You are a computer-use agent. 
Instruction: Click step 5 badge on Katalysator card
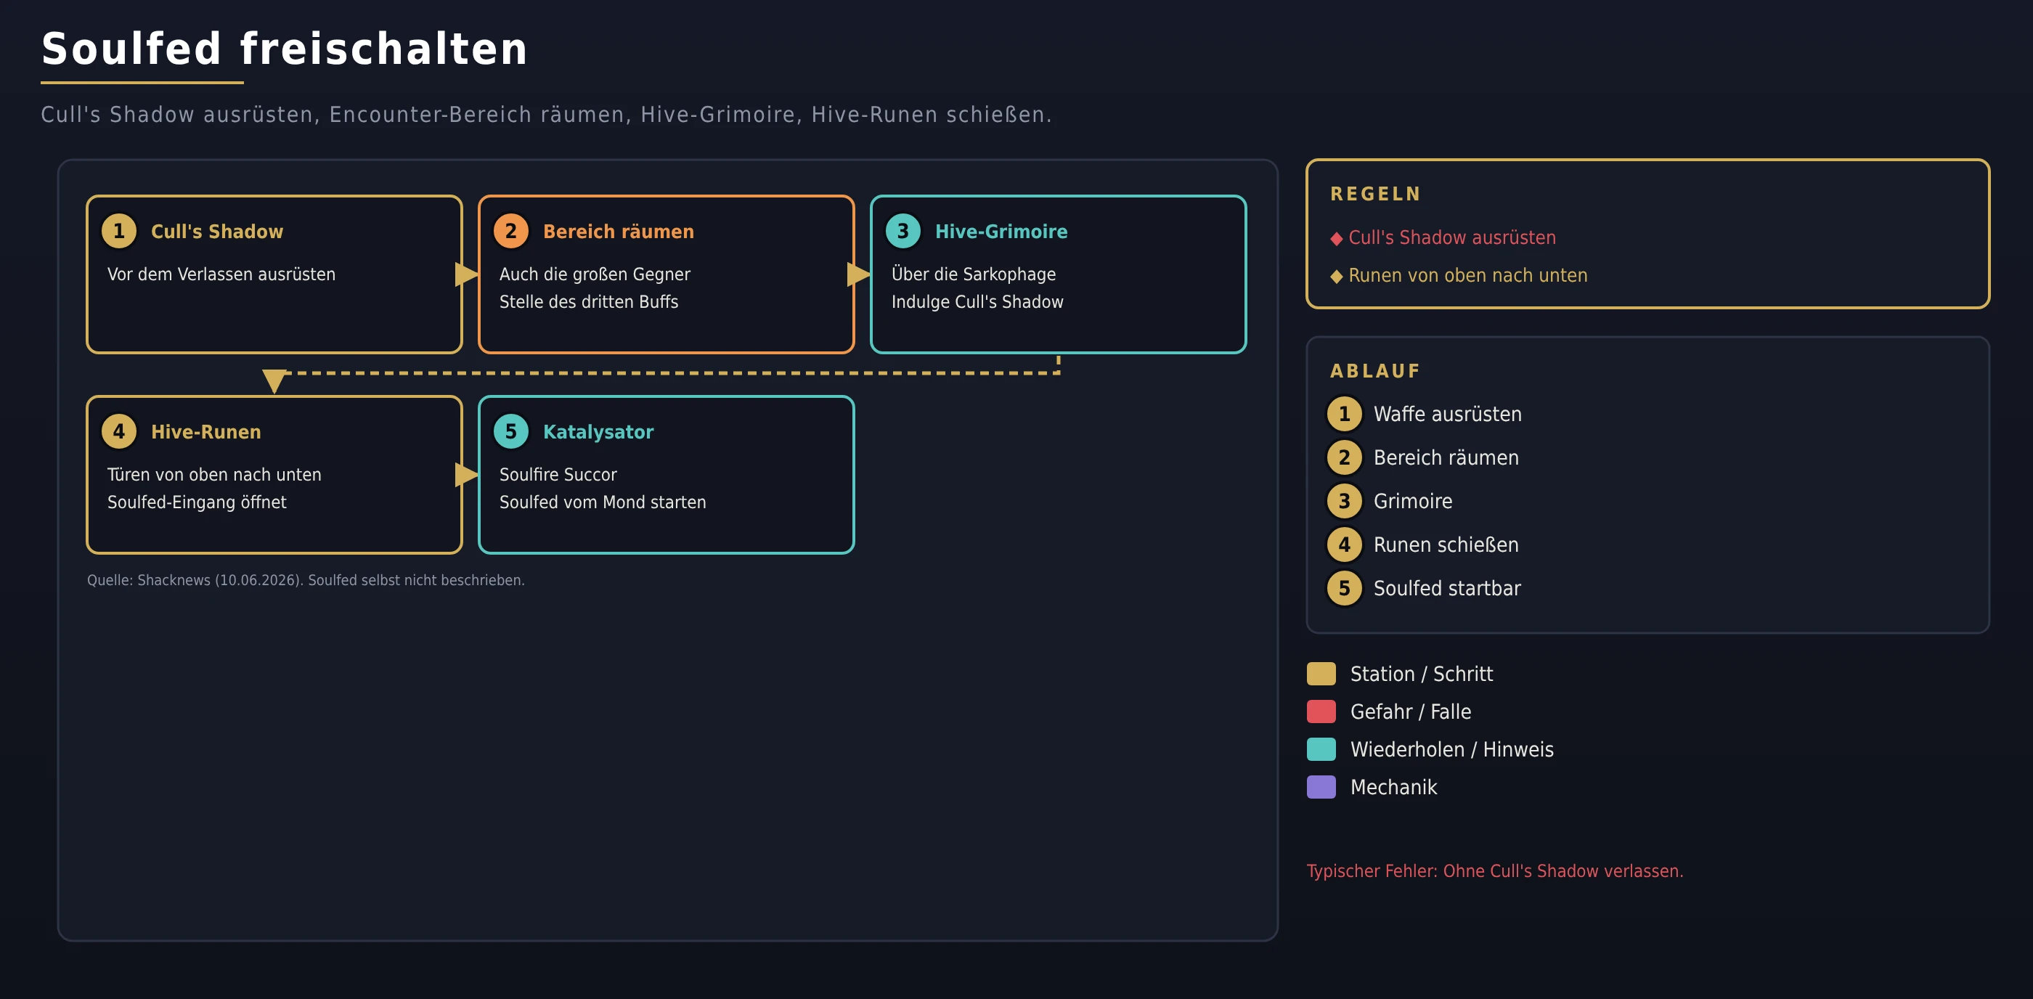tap(510, 432)
